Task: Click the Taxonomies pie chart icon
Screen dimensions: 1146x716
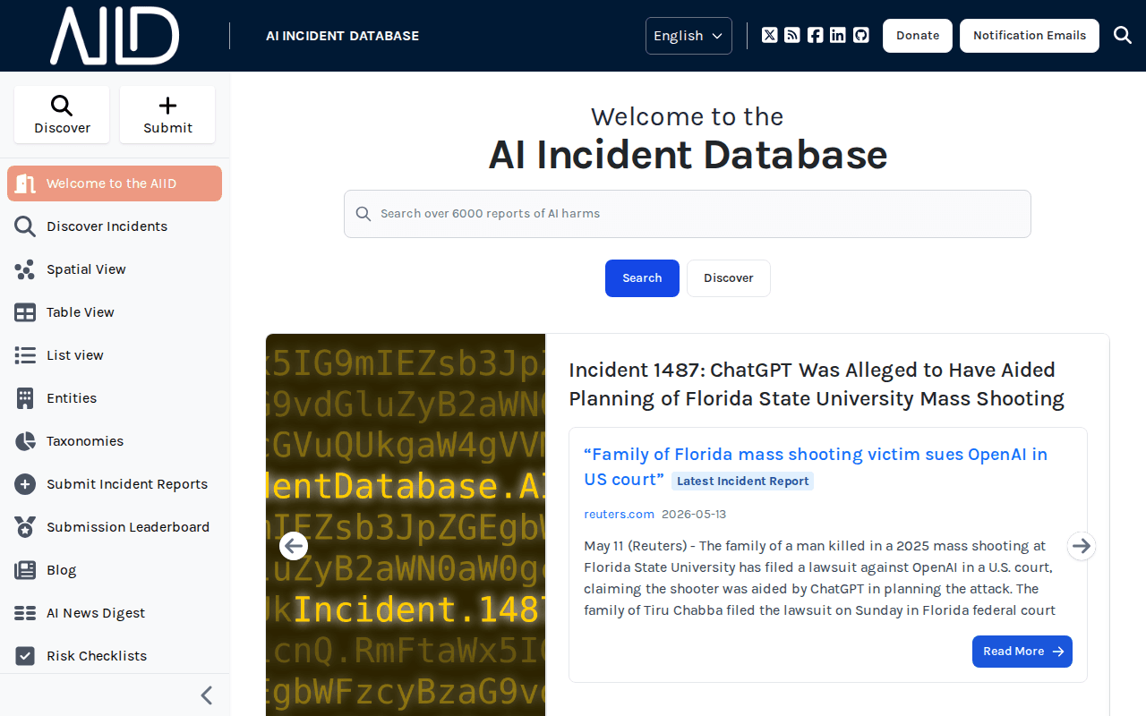Action: click(x=25, y=441)
